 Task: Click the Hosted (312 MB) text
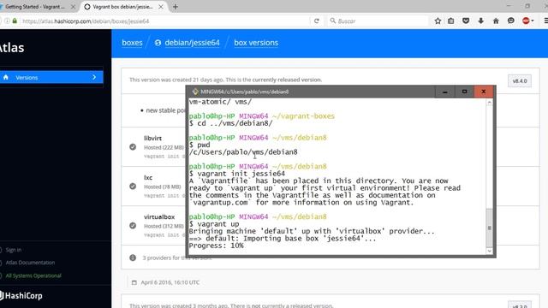tap(164, 226)
